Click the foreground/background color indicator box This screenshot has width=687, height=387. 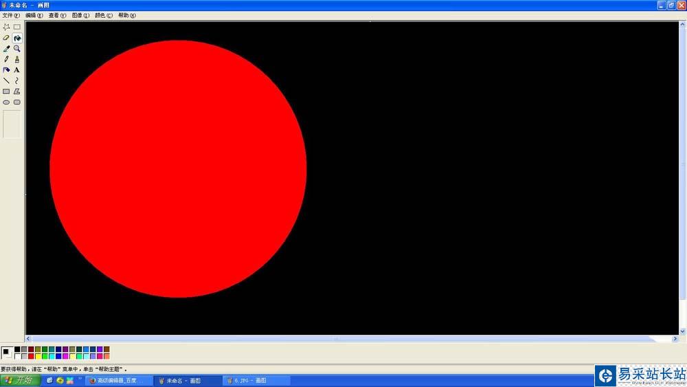click(x=7, y=353)
